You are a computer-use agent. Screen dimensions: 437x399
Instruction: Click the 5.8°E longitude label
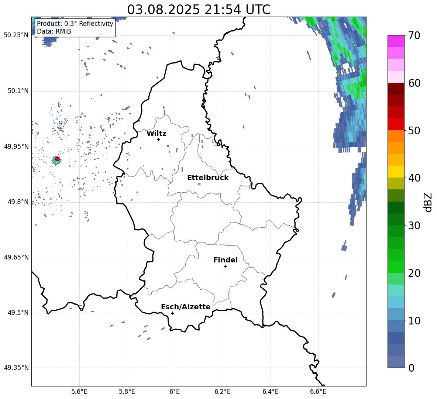[127, 392]
